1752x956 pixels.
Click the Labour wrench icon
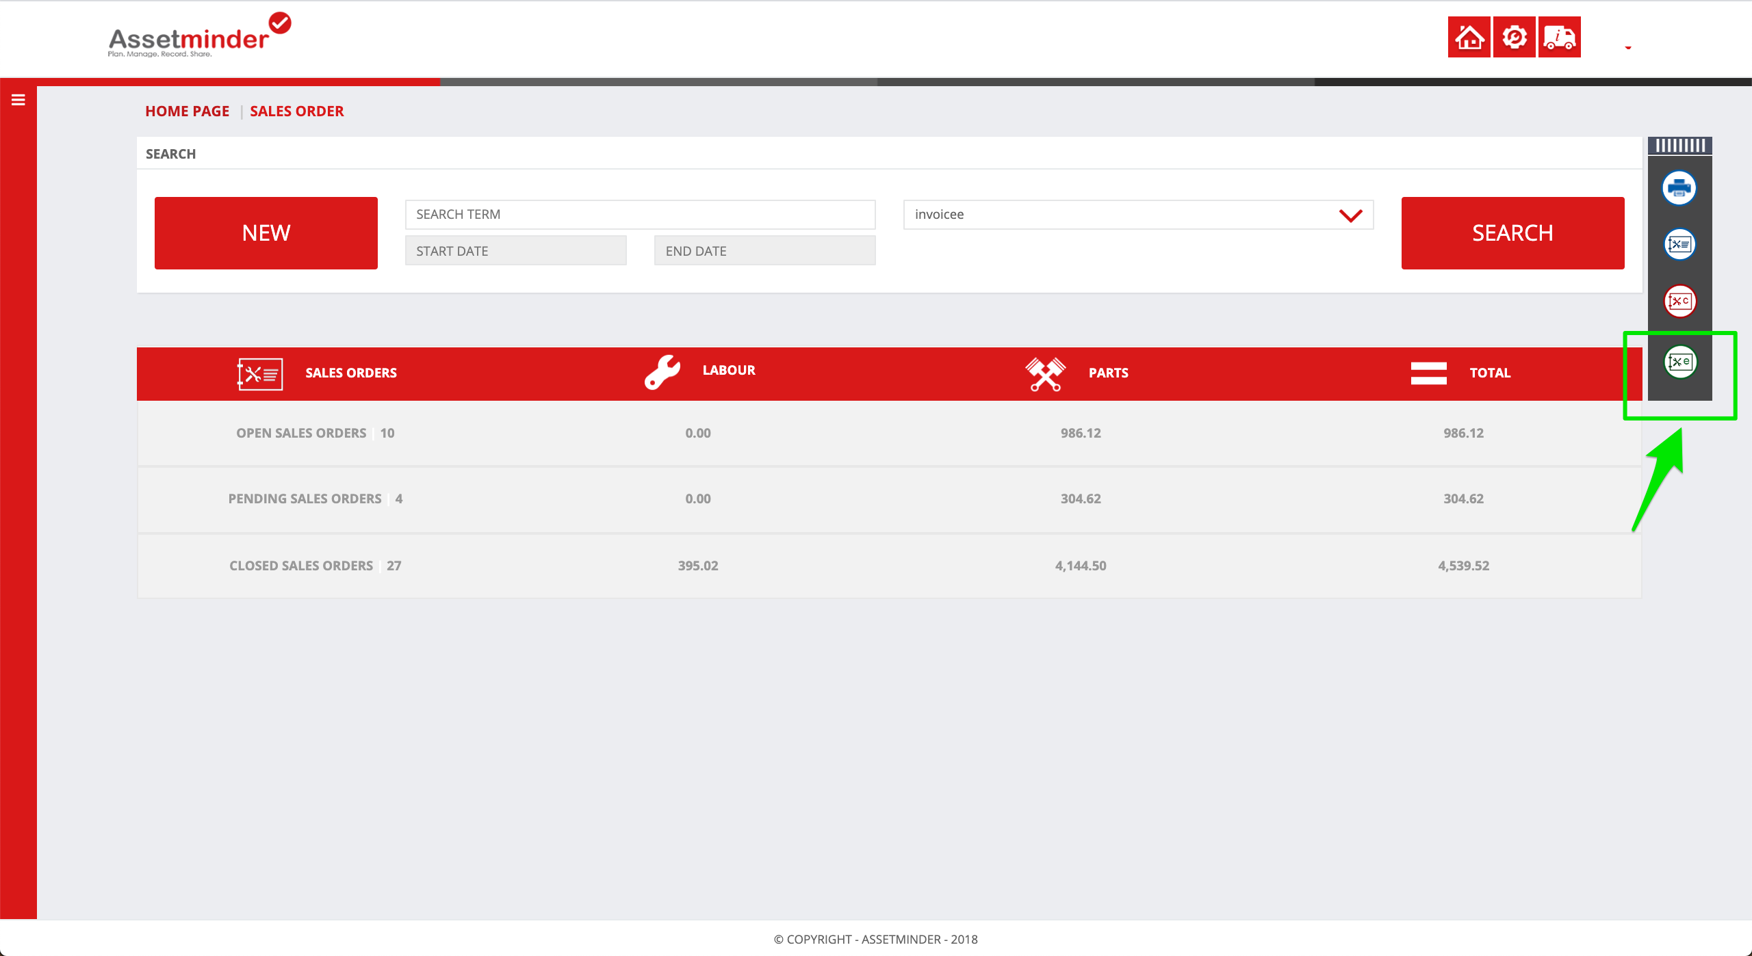point(662,372)
